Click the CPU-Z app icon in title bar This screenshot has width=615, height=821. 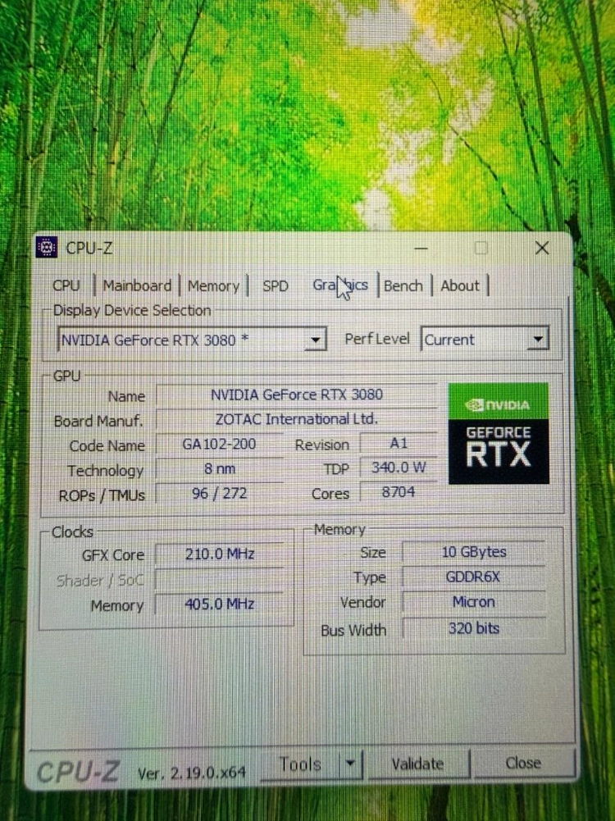[46, 247]
